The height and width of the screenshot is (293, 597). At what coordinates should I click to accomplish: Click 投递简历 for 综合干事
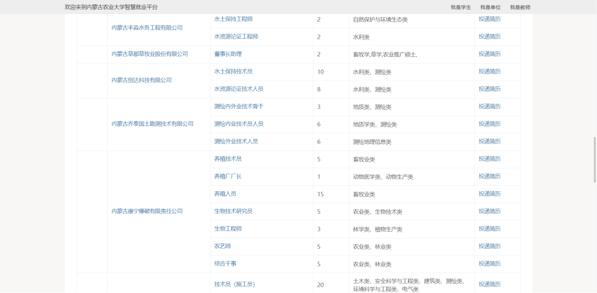click(x=489, y=264)
